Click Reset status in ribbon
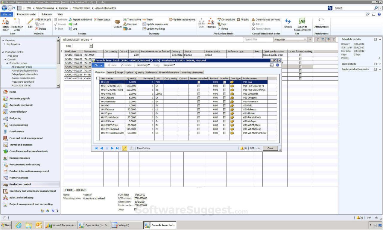Image resolution: width=383 pixels, height=230 pixels. [x=102, y=20]
